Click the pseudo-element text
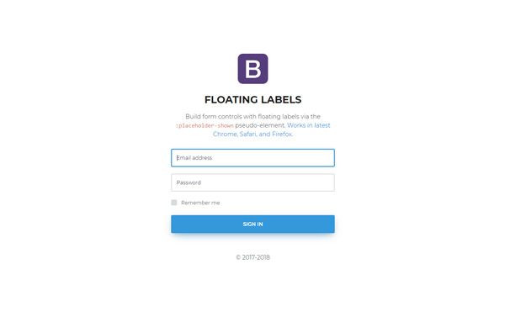This screenshot has height=322, width=505. (260, 125)
